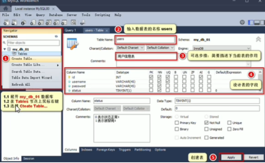Enable the Primary Key checkbox

point(177,123)
